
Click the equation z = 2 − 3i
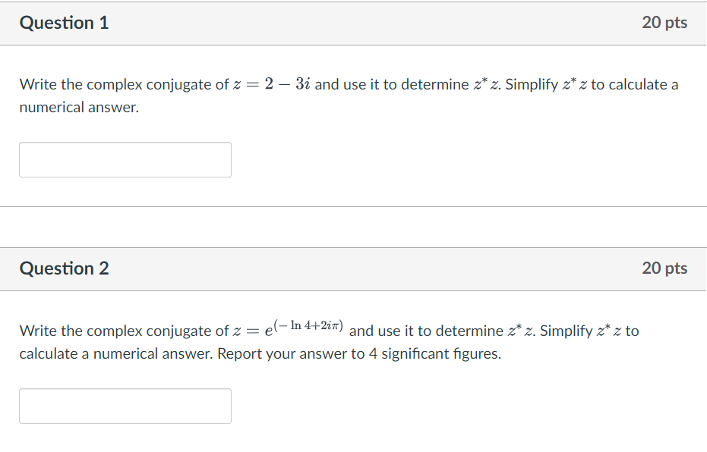pos(271,83)
